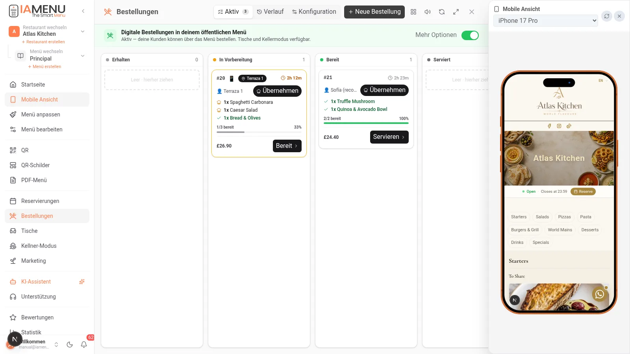Open the account switcher arrows by the user name

click(x=56, y=345)
